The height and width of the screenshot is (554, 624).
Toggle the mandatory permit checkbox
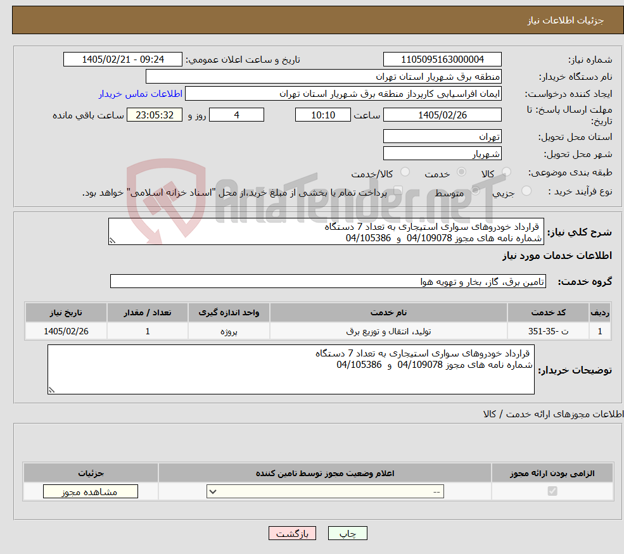click(552, 491)
